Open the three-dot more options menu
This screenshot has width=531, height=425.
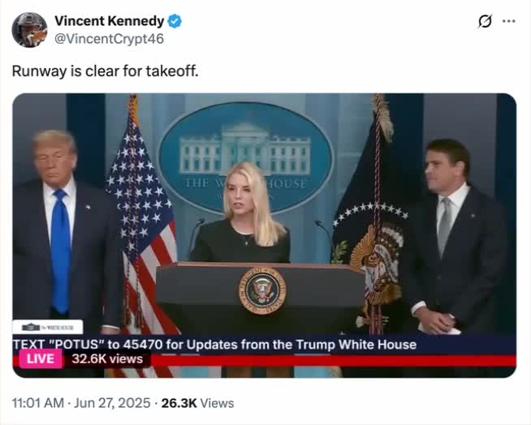509,21
